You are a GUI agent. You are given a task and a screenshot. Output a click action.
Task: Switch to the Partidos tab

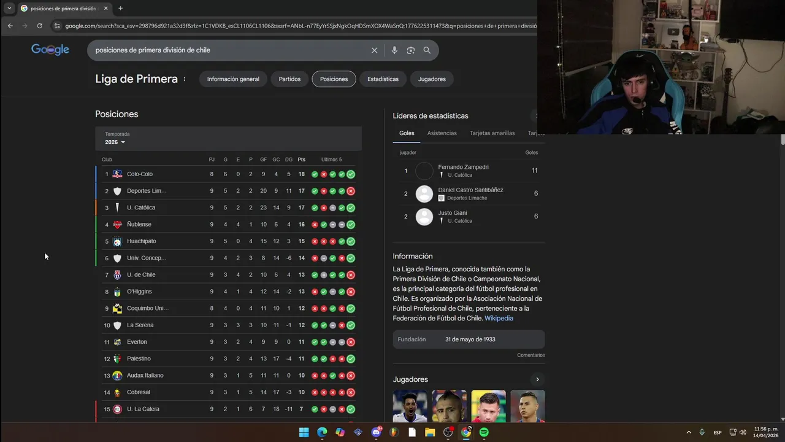289,79
